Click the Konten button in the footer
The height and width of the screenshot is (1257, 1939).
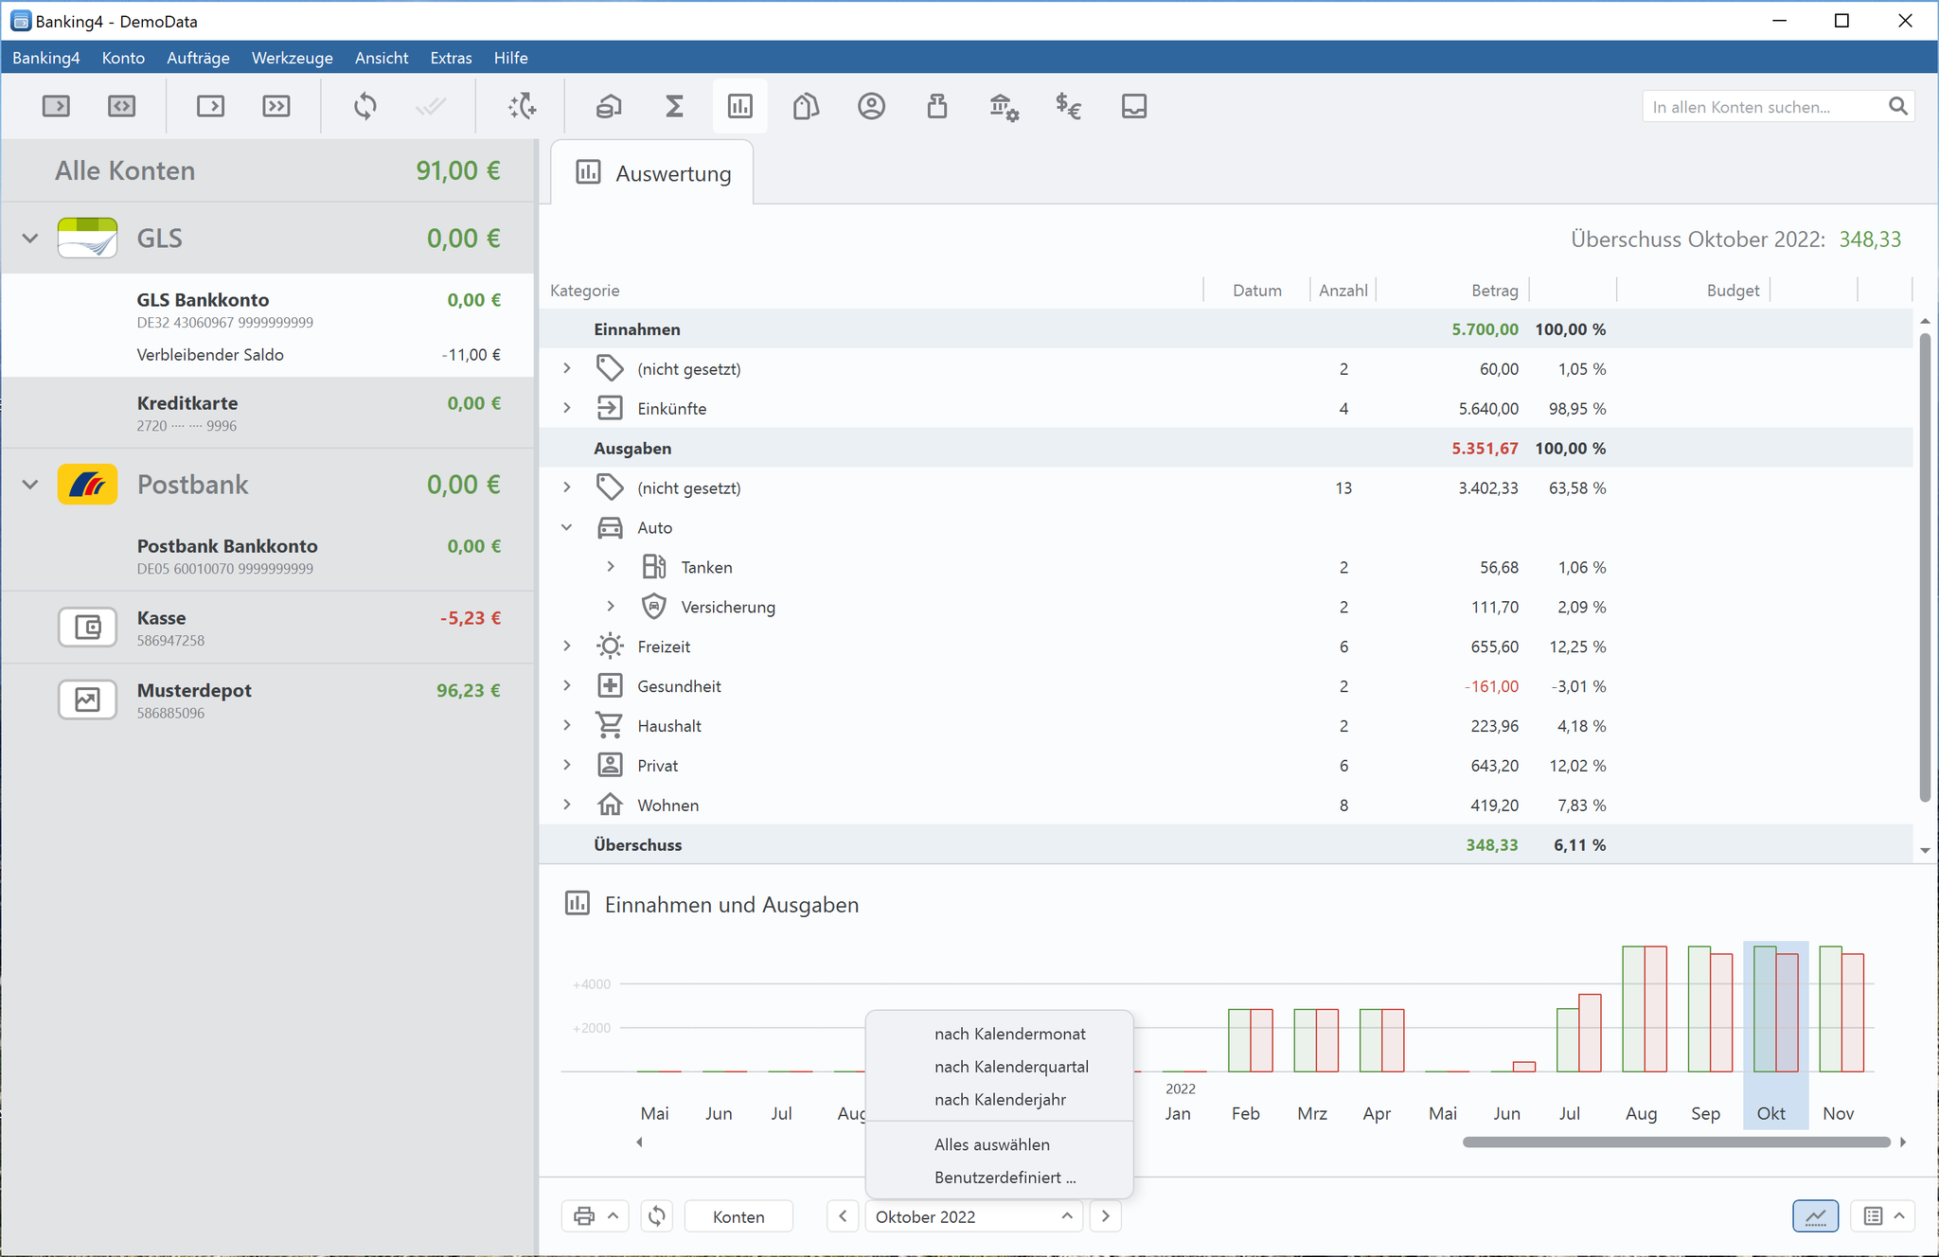pos(738,1216)
